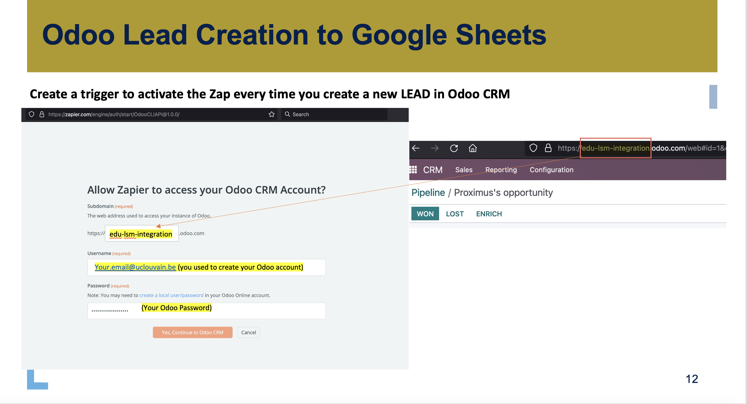This screenshot has width=747, height=404.
Task: Click the browser forward arrow
Action: tap(435, 148)
